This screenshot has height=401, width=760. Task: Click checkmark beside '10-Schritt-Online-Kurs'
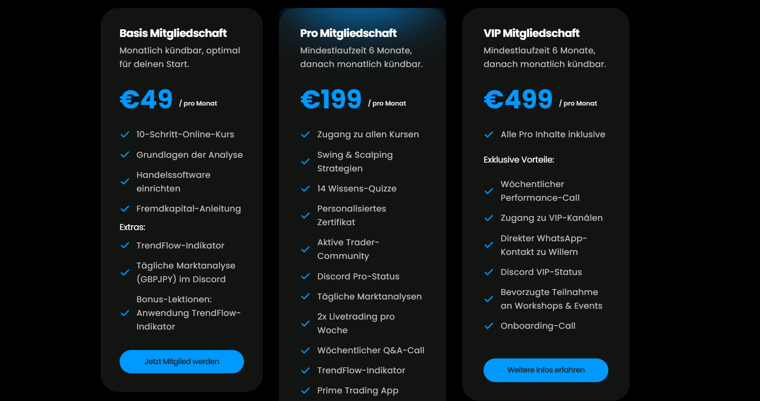[x=125, y=134]
